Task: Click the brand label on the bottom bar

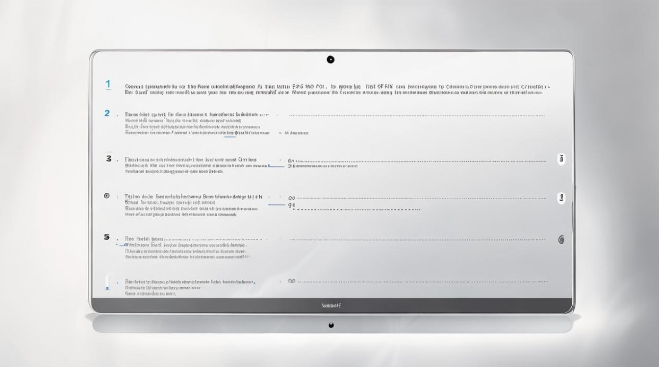Action: click(x=331, y=306)
